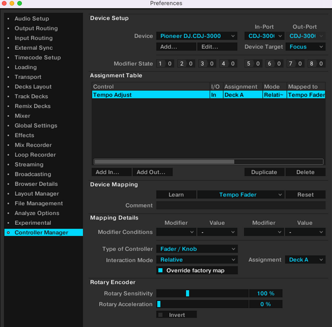Screen dimensions: 332x327
Task: Click the Rotary Sensitivity 100 % value
Action: click(x=265, y=293)
